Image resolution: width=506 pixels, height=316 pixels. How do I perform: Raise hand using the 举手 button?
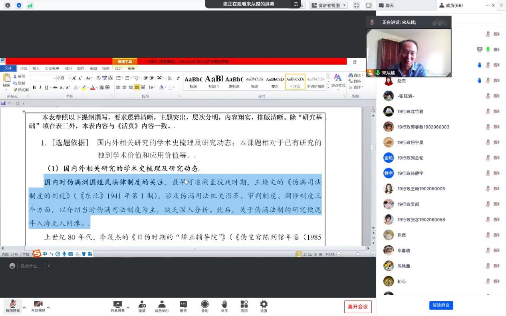[x=224, y=305]
